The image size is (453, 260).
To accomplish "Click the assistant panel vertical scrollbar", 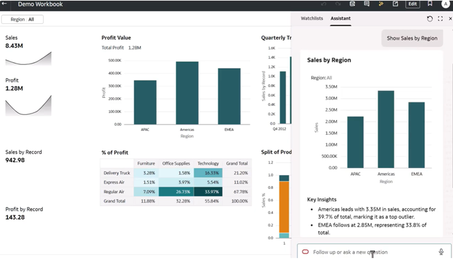I will tap(452, 125).
